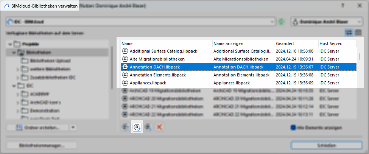Click the date 2024.12.19 13:36:08

tap(295, 75)
